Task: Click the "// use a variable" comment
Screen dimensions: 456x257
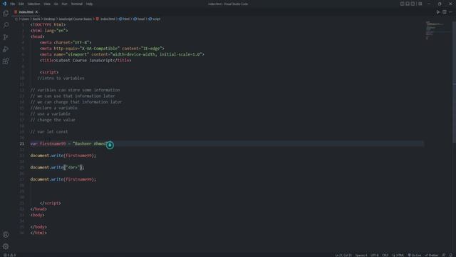Action: point(51,114)
